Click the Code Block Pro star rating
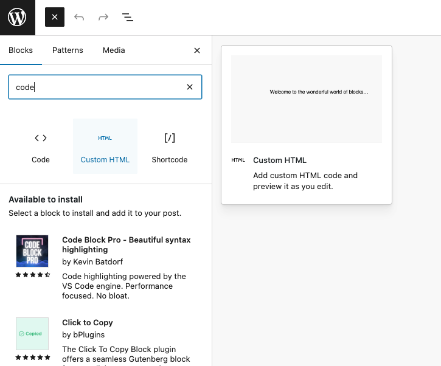The height and width of the screenshot is (366, 441). click(32, 275)
